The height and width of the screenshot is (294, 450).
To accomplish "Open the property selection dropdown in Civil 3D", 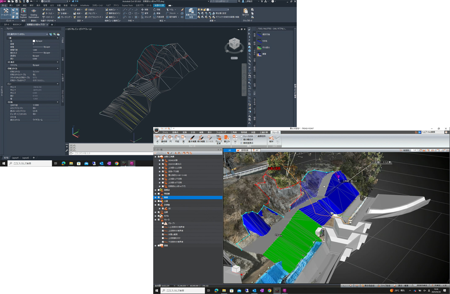I will tap(27, 34).
